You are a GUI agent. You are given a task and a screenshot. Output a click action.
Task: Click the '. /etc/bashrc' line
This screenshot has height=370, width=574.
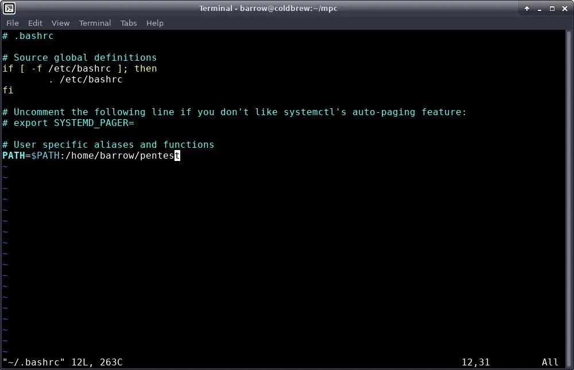point(86,79)
